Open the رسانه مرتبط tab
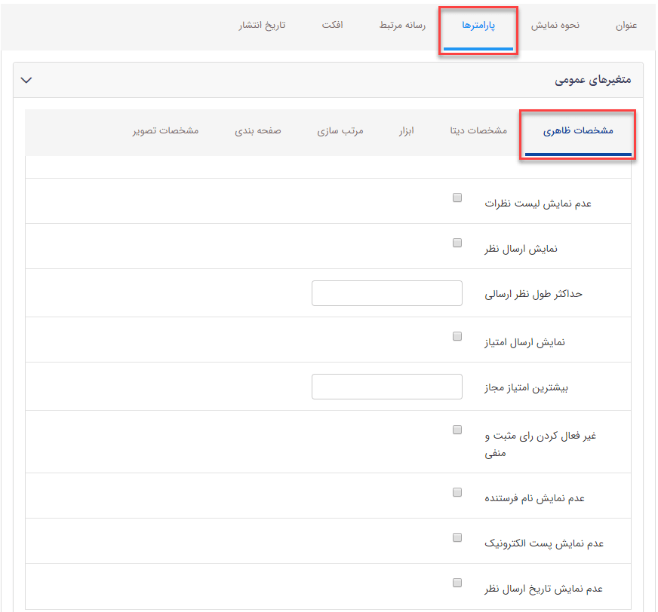The image size is (658, 612). click(401, 25)
